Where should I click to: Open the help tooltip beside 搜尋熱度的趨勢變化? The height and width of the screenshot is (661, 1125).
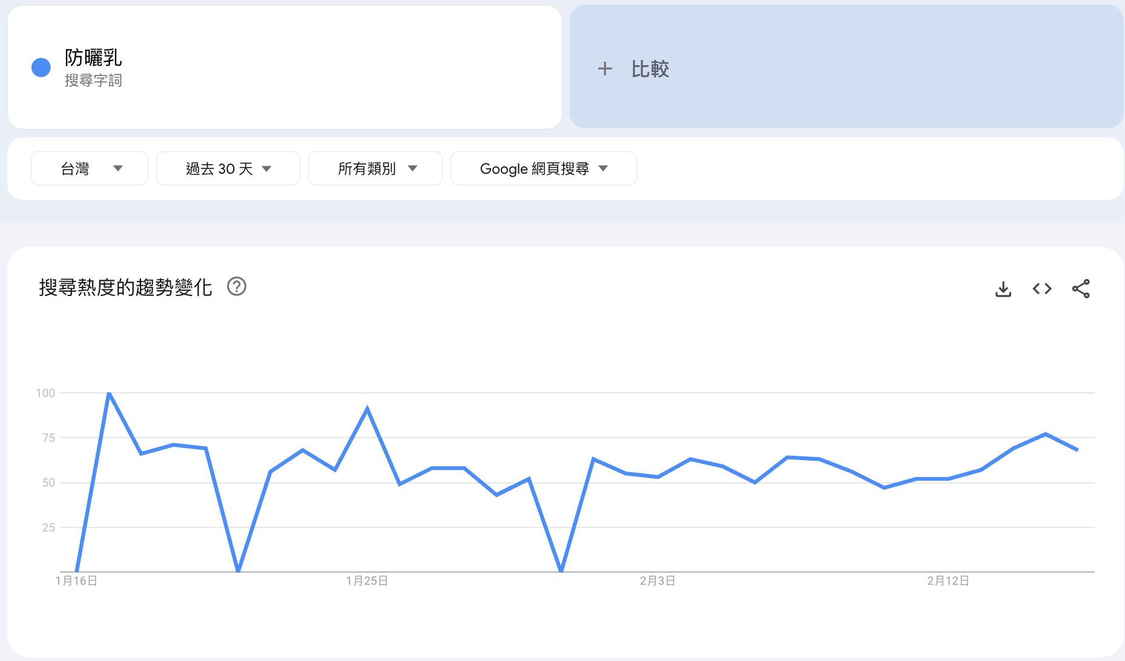click(x=237, y=287)
